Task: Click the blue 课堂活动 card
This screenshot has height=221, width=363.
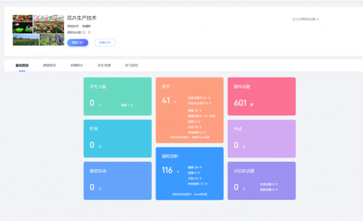Action: [117, 181]
